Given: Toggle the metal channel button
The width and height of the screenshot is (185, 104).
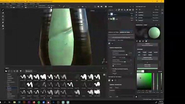Looking at the screenshot, I should click(156, 52).
